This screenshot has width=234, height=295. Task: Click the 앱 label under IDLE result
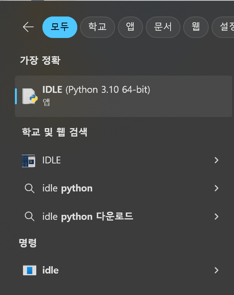tap(46, 102)
